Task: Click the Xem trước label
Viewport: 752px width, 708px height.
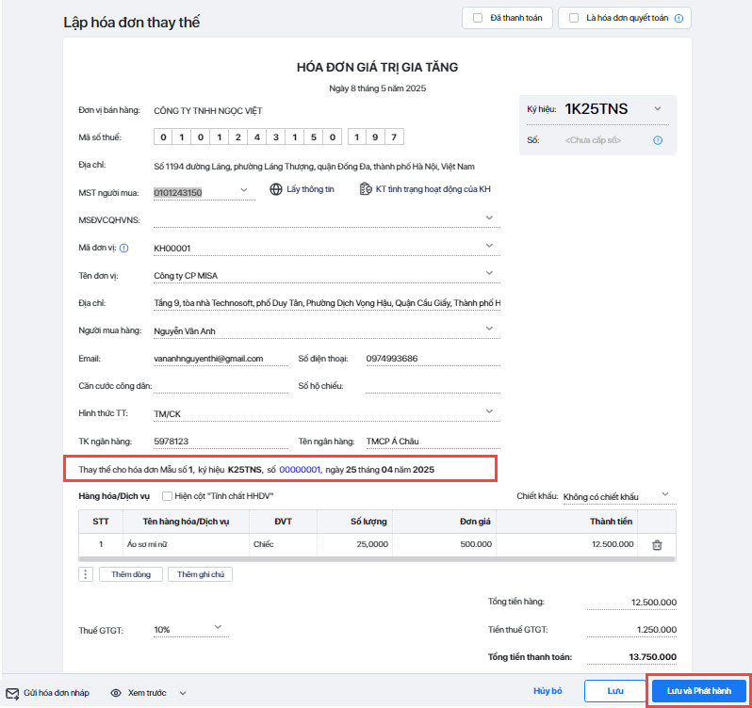Action: [147, 693]
